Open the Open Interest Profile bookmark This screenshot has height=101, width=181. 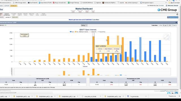(45, 3)
